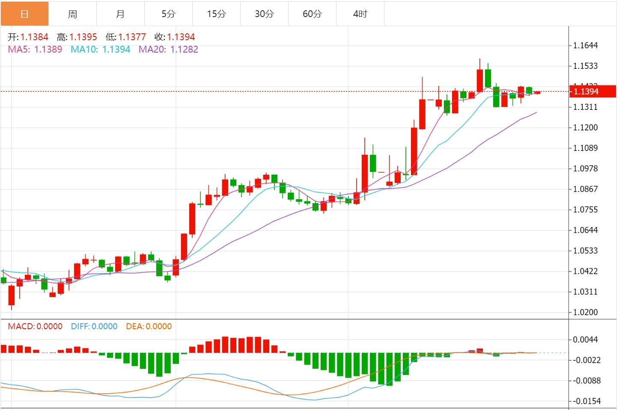The width and height of the screenshot is (622, 410).
Task: Show the 30分 chart tab
Action: tap(264, 14)
